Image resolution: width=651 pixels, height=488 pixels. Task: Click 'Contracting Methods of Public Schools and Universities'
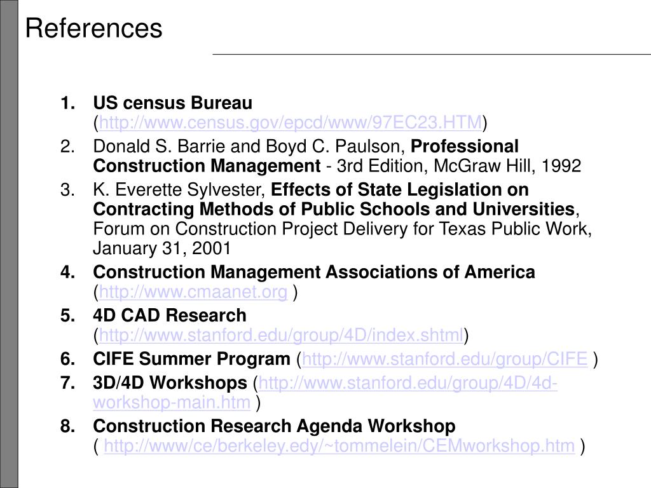334,209
